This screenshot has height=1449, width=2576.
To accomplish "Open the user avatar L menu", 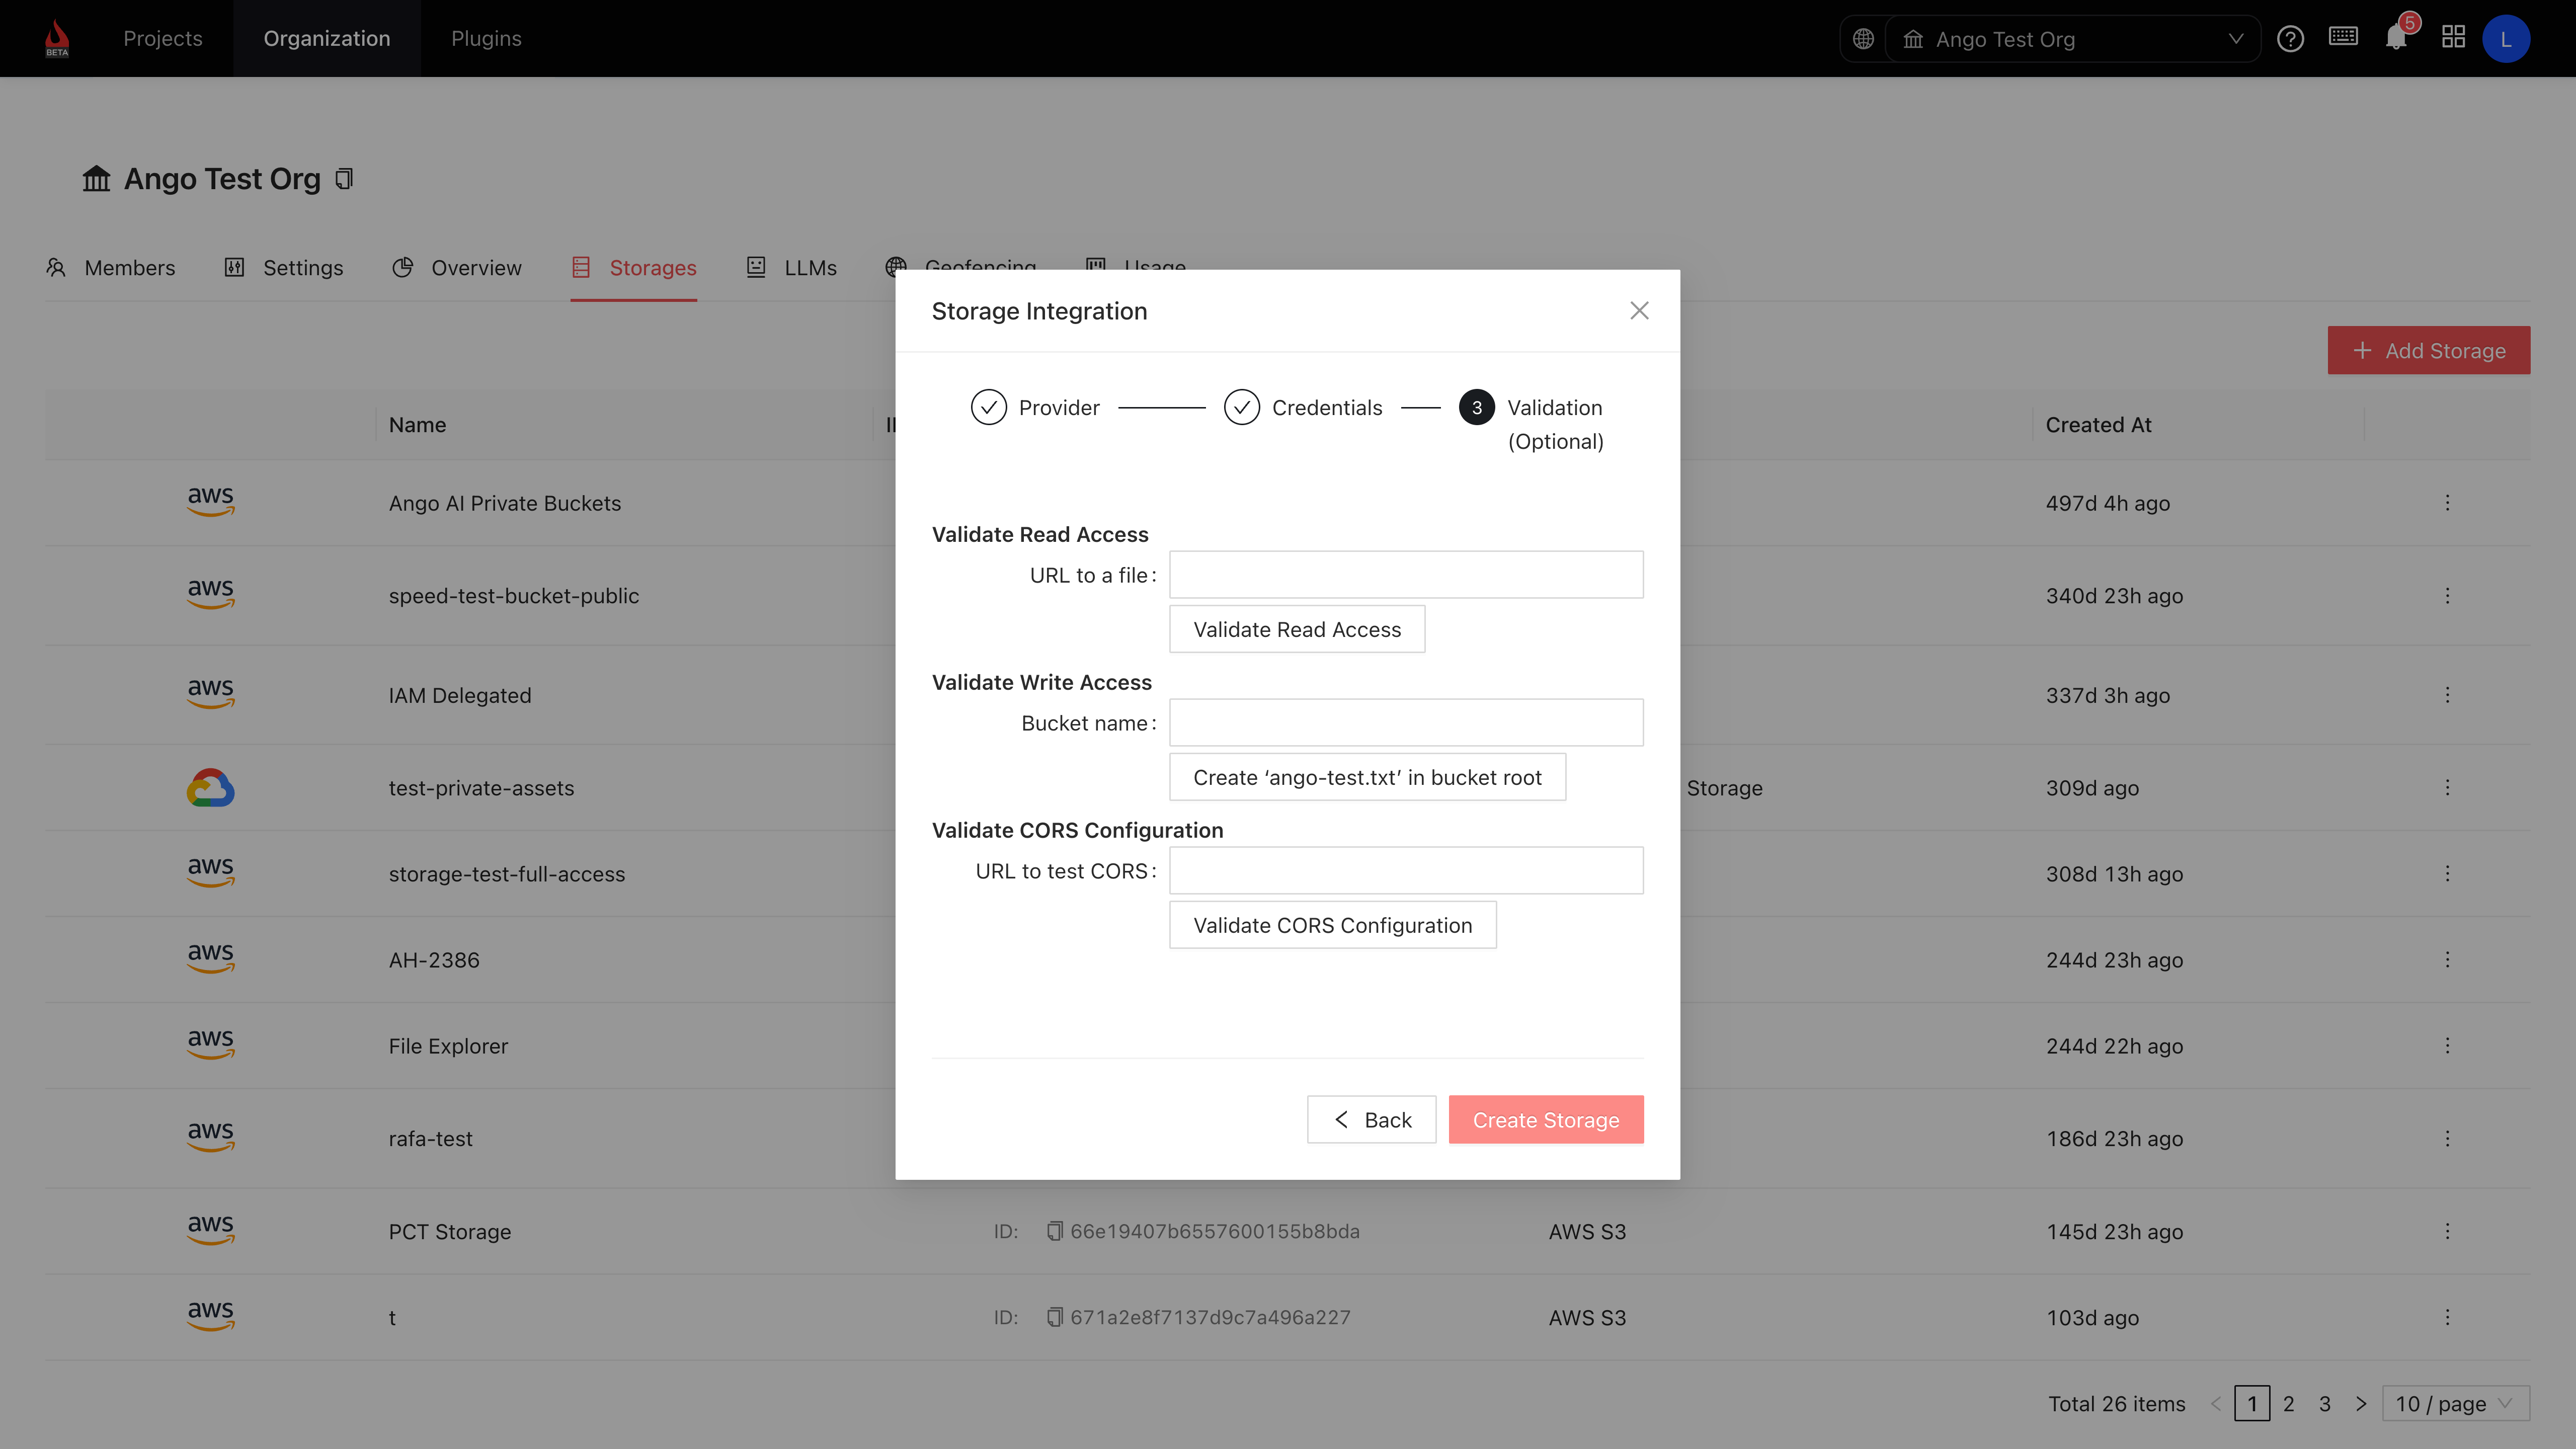I will click(2506, 39).
